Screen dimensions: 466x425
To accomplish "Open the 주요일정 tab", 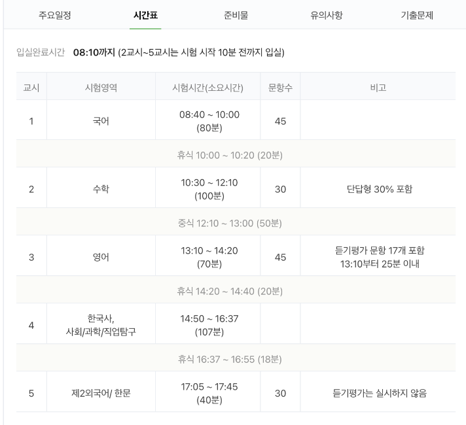I will [x=55, y=15].
